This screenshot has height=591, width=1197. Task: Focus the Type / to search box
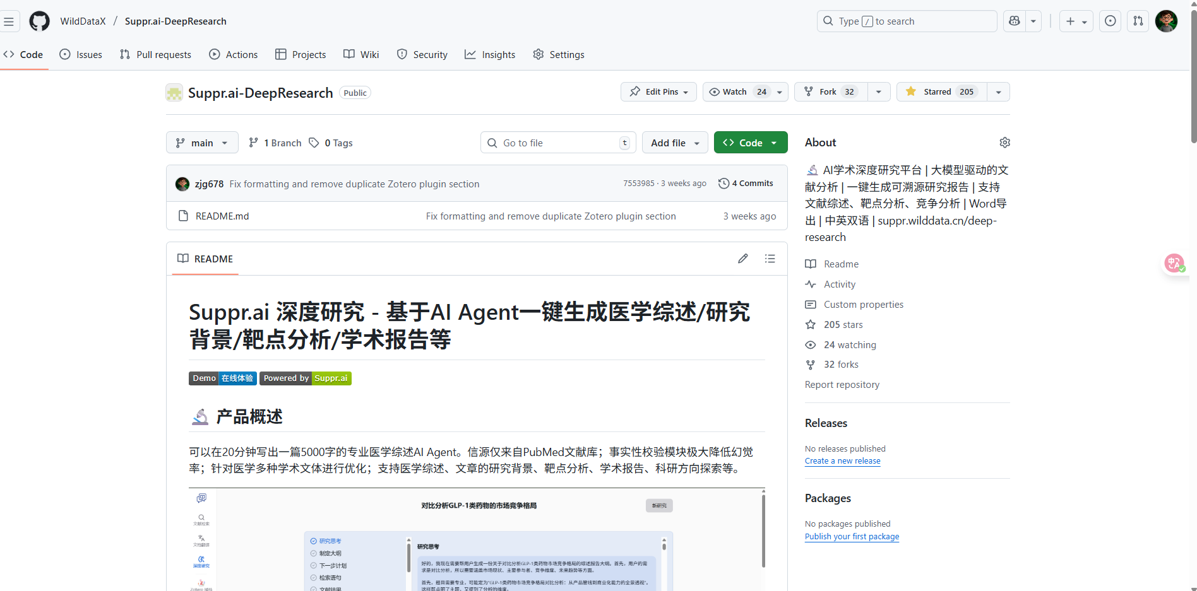pyautogui.click(x=907, y=21)
